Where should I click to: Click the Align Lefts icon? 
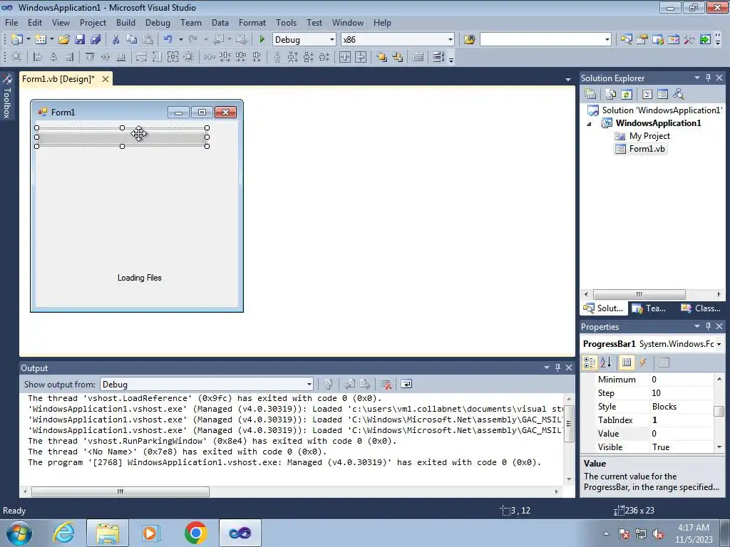pyautogui.click(x=38, y=57)
